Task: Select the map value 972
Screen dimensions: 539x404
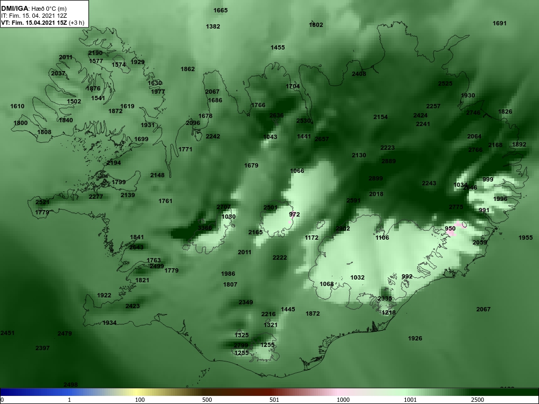Action: [x=294, y=215]
